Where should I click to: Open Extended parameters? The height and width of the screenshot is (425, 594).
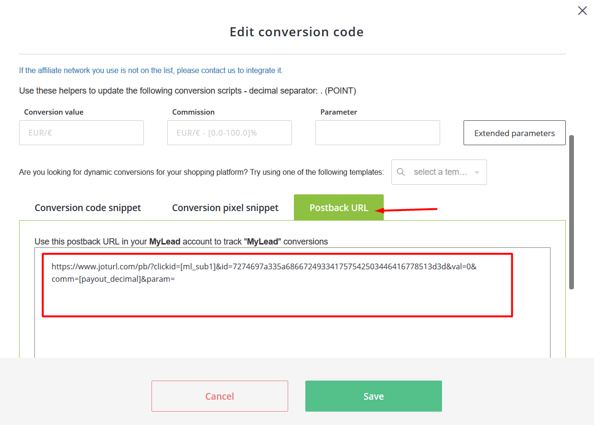coord(514,133)
